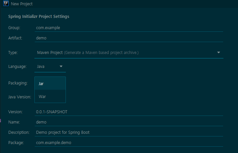Click the Packaging label
The width and height of the screenshot is (238, 153).
pos(18,83)
